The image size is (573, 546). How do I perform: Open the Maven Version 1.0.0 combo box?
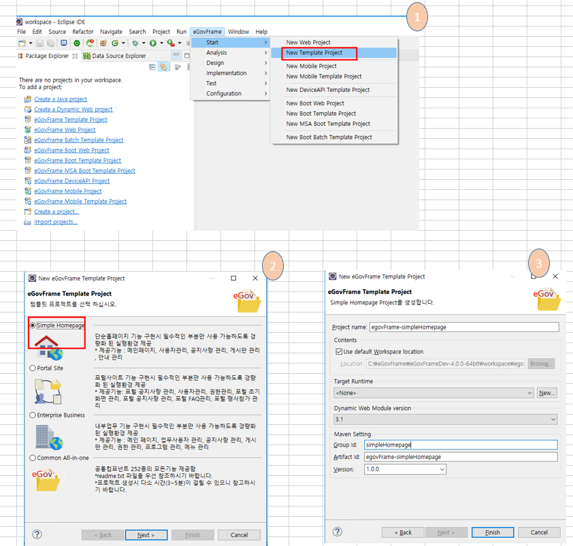[405, 469]
